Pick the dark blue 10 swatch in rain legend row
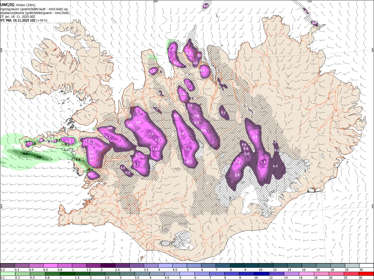Viewport: 374px width, 280px height. click(262, 274)
